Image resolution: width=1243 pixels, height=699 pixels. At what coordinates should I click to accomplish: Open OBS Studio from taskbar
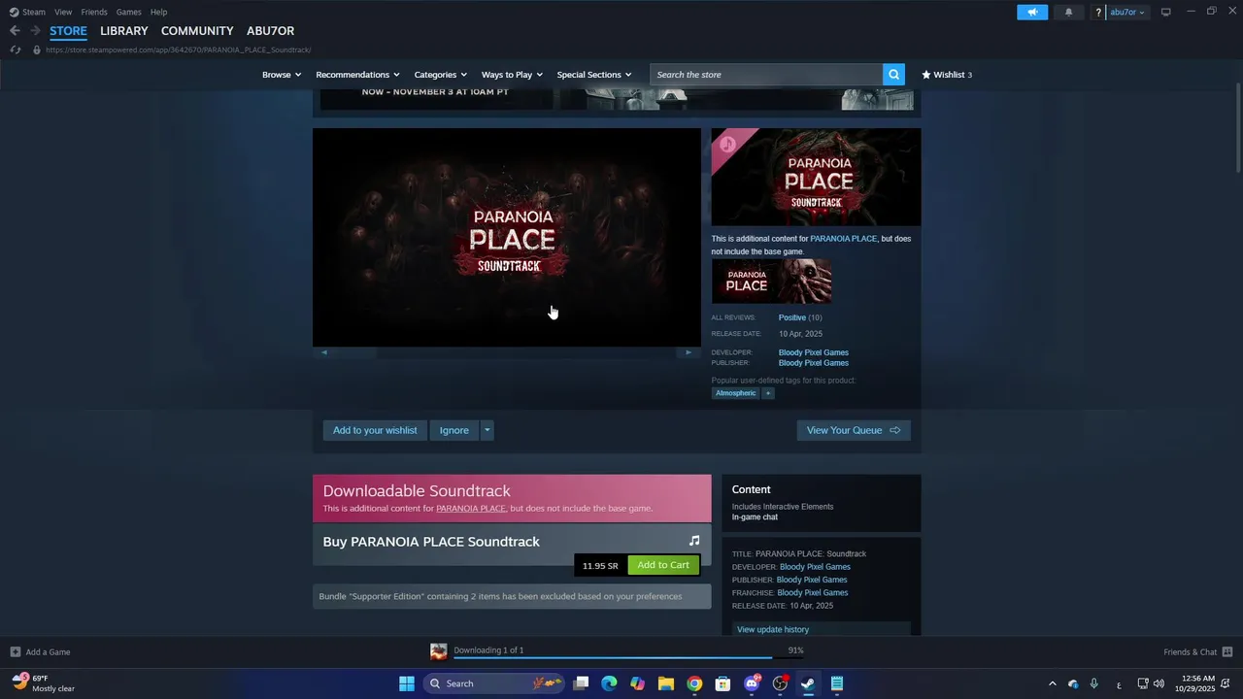[x=780, y=683]
